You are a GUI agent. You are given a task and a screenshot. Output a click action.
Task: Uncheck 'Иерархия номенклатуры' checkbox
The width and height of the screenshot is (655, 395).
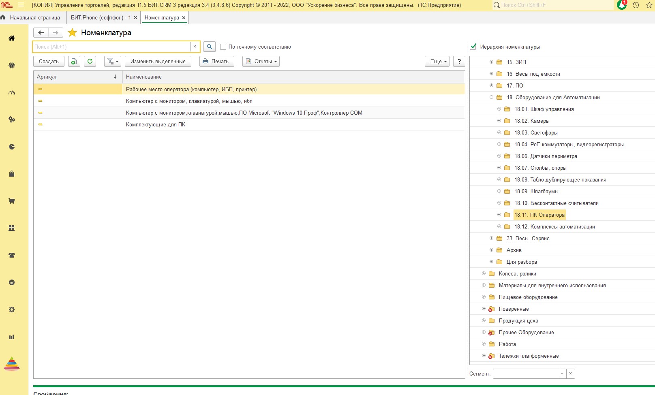click(473, 47)
